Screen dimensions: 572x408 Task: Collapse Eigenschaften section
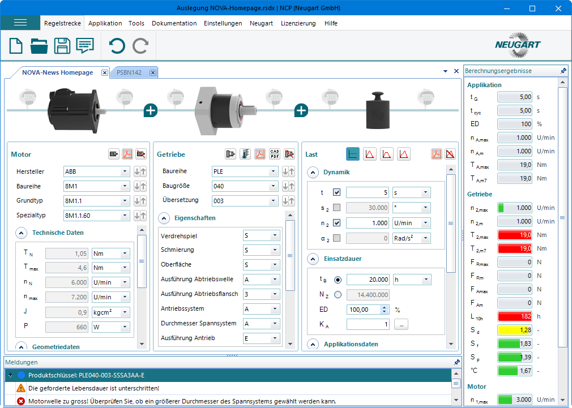coord(164,218)
